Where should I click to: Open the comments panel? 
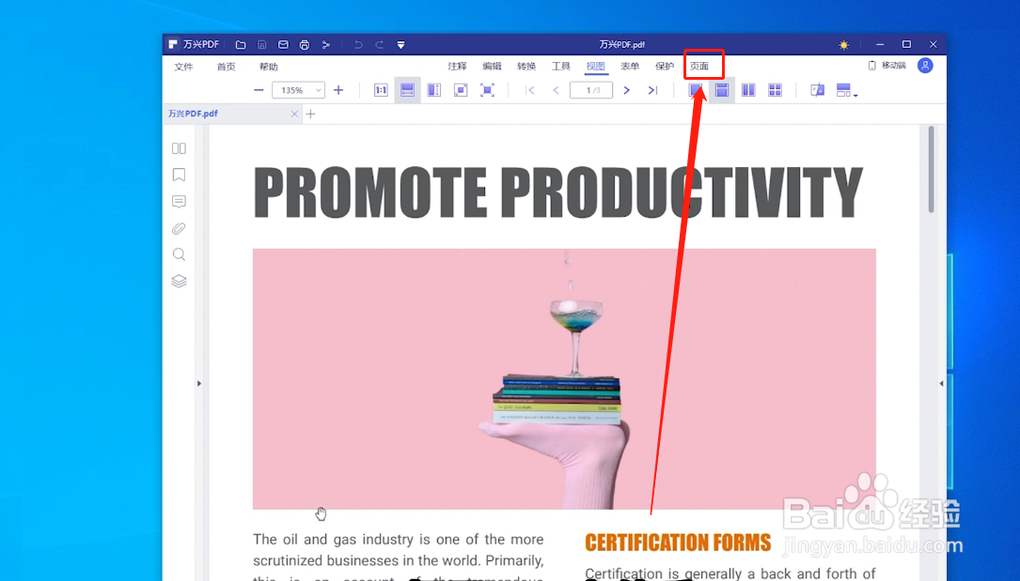coord(179,202)
